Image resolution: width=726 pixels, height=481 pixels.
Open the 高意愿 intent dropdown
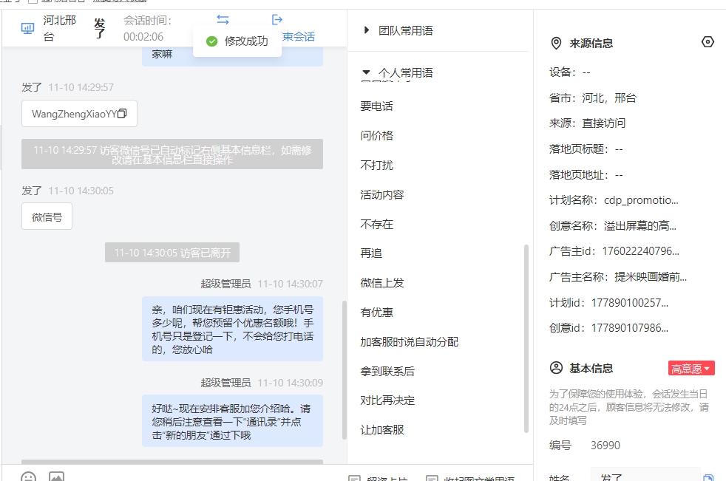[x=691, y=369]
